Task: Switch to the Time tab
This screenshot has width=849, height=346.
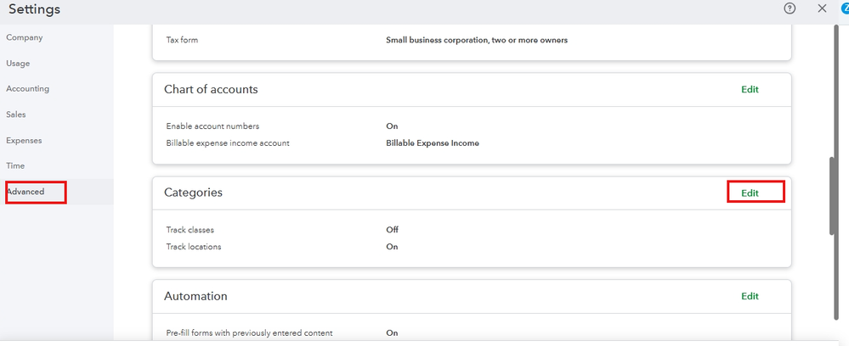Action: click(x=15, y=165)
